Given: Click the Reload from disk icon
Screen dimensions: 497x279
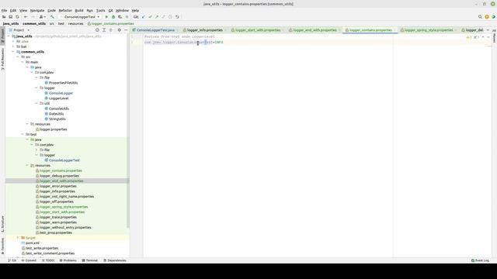Looking at the screenshot, I should click(x=17, y=17).
